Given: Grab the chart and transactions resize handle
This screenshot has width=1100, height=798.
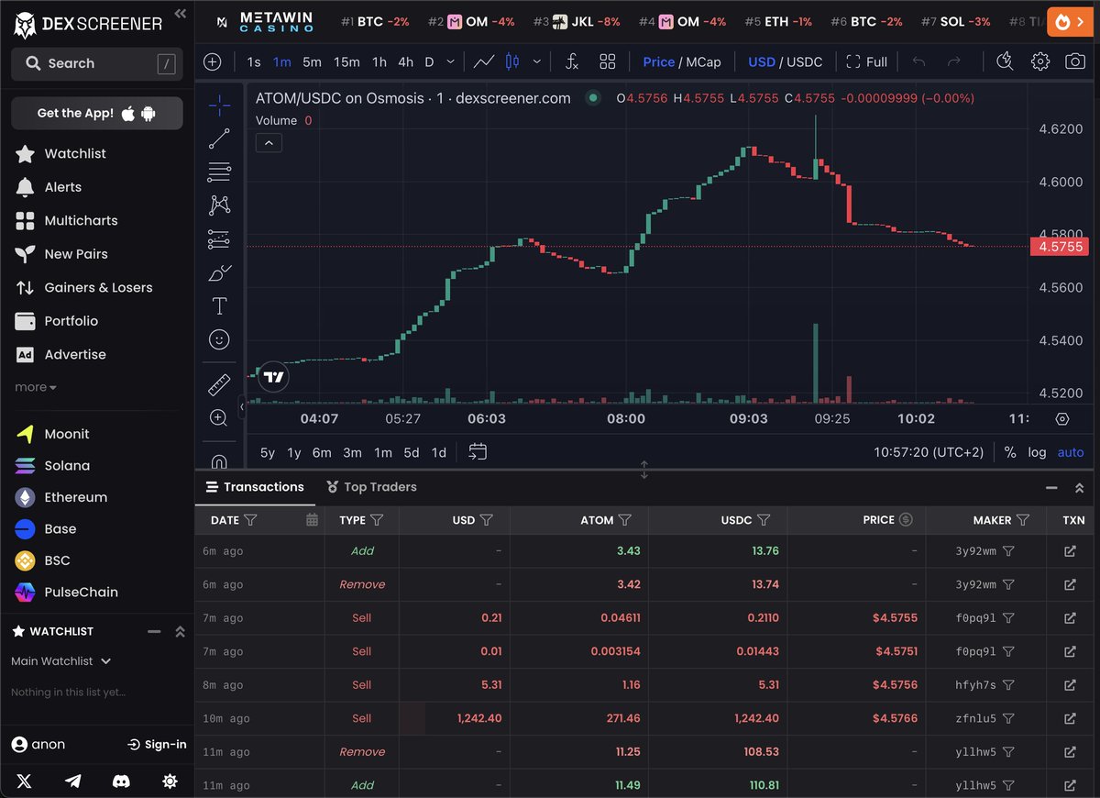Looking at the screenshot, I should [644, 470].
